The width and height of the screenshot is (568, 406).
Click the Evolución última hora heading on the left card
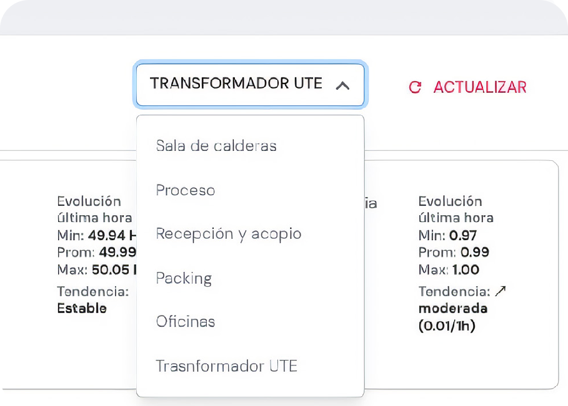click(x=94, y=210)
